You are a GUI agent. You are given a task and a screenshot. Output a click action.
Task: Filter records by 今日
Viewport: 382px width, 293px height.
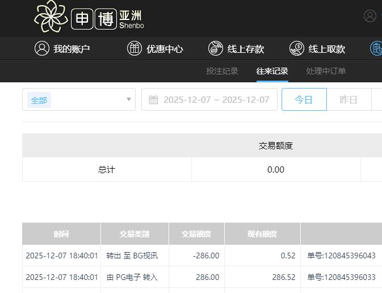point(304,100)
